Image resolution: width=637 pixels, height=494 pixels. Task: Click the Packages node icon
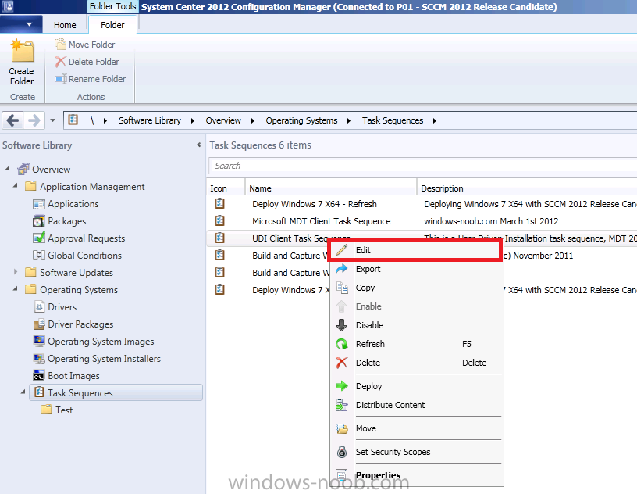(x=39, y=221)
